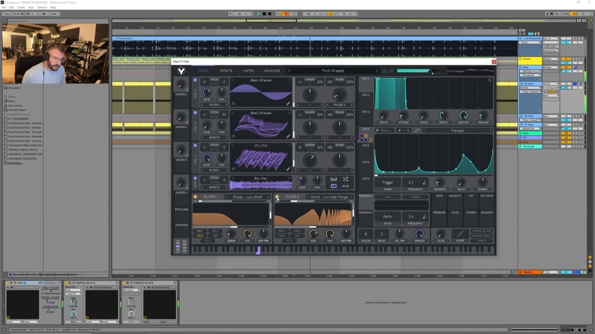Open the Init Preset browser selector
The width and height of the screenshot is (595, 334).
(x=333, y=71)
